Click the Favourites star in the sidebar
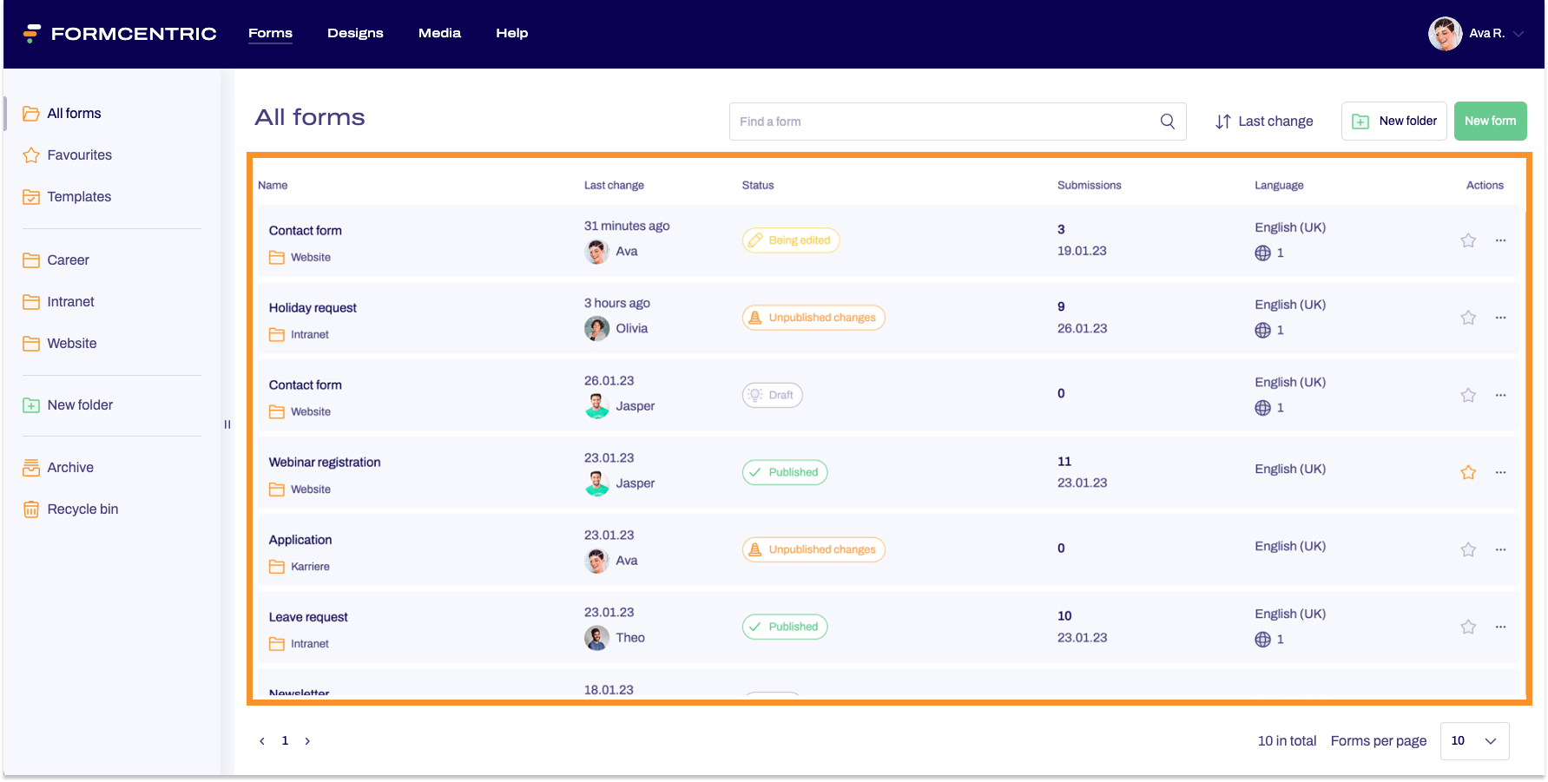The width and height of the screenshot is (1548, 782). pos(79,154)
